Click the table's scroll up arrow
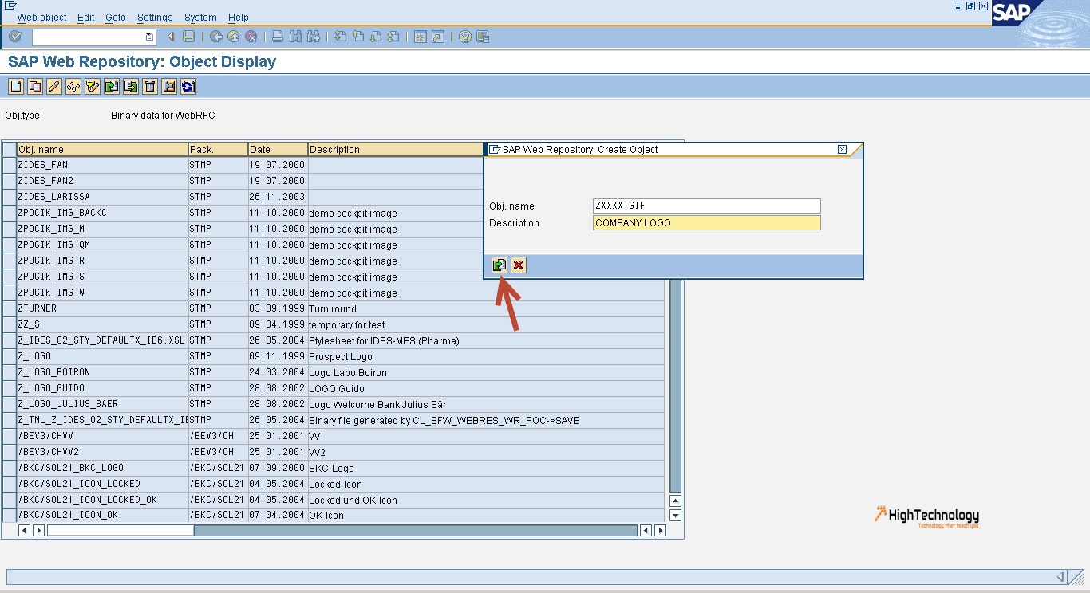 [x=675, y=501]
